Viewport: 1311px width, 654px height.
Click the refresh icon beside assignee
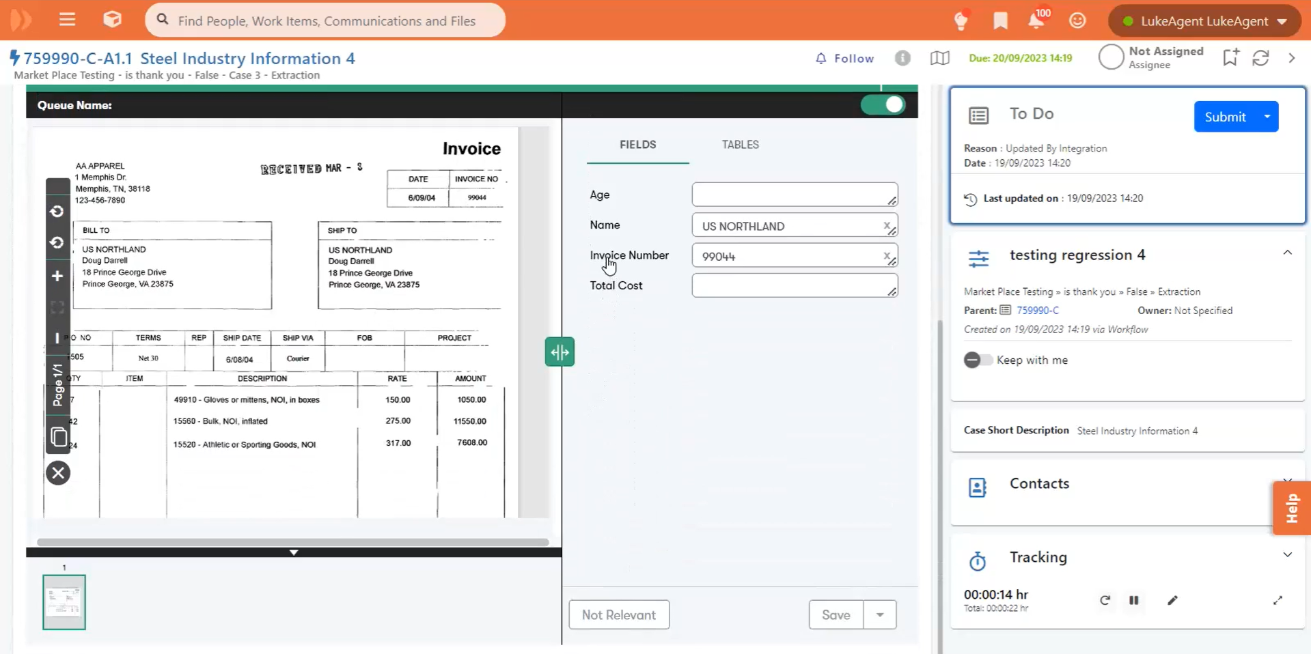point(1260,58)
